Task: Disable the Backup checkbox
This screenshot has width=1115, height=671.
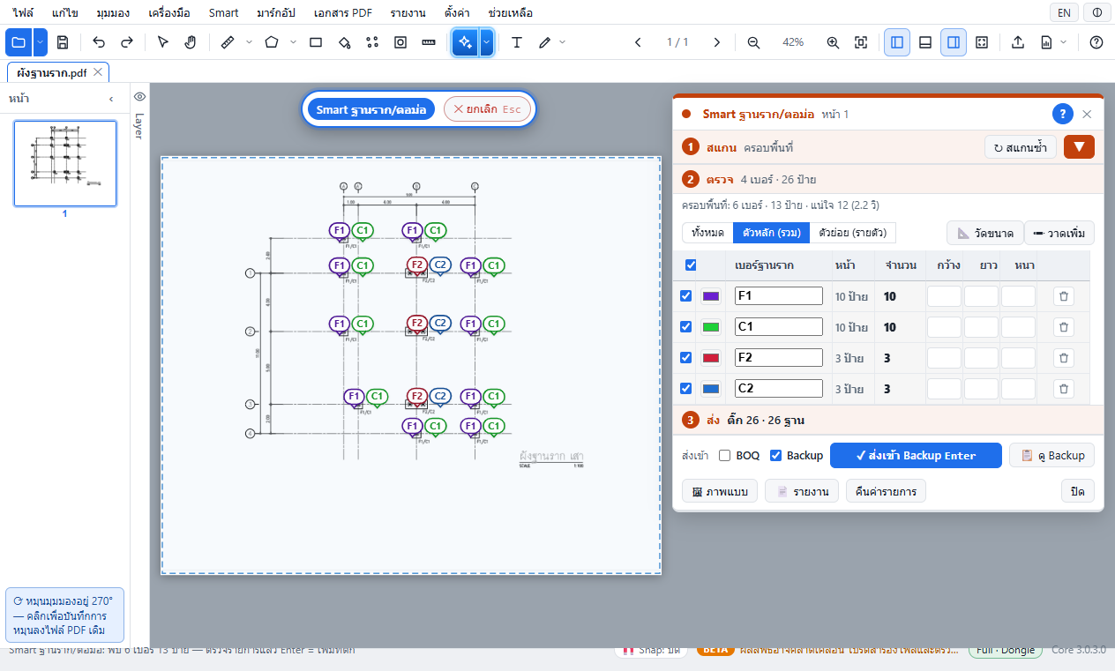Action: point(776,456)
